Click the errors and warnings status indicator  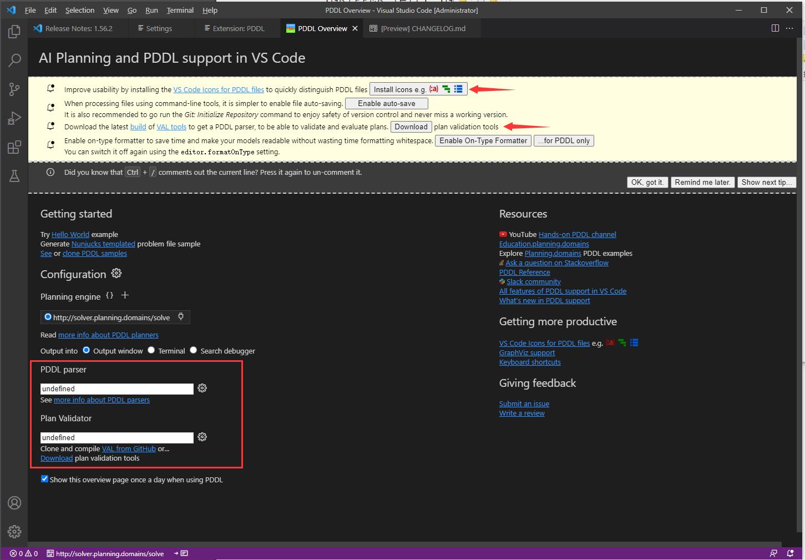(24, 553)
